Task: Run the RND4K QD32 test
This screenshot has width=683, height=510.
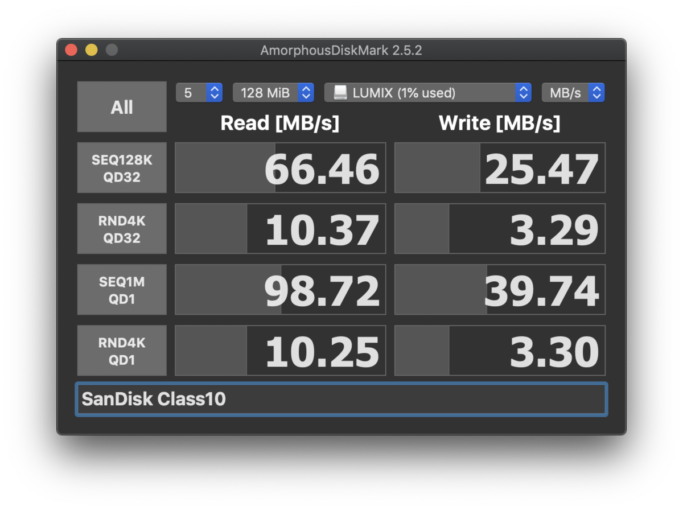Action: [122, 229]
